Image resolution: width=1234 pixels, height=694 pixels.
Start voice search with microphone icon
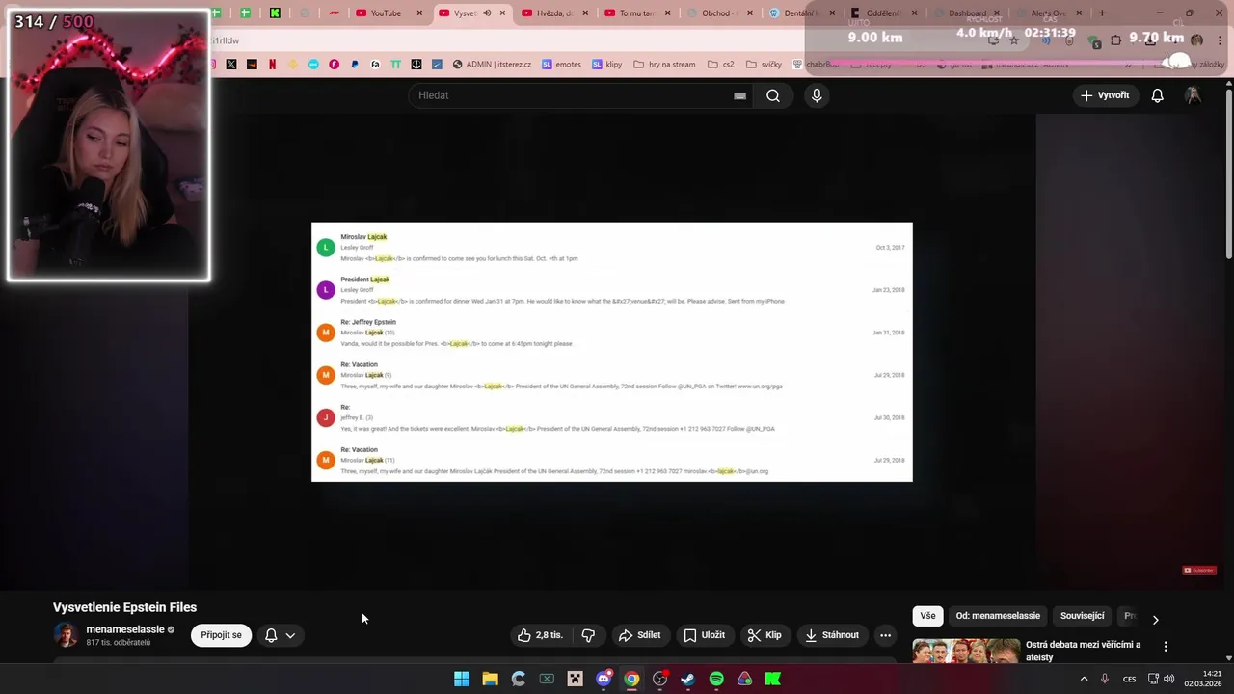[x=817, y=95]
